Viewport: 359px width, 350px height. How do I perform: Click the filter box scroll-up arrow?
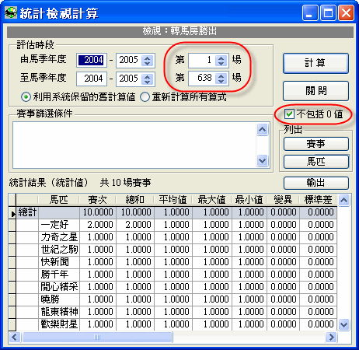(x=262, y=129)
